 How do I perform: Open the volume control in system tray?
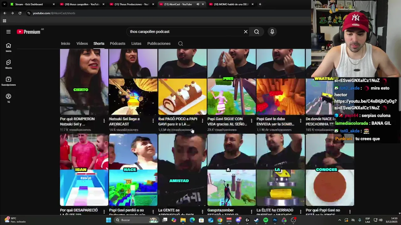381,220
